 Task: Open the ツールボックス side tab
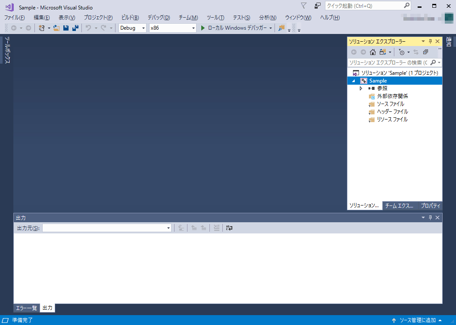(8, 50)
